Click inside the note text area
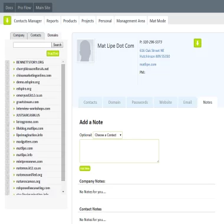Image resolution: width=224 pixels, height=224 pixels. (119, 151)
